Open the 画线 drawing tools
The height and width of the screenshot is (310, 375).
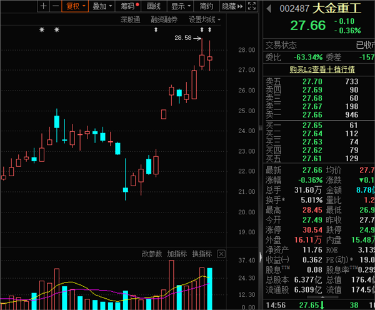pos(154,6)
